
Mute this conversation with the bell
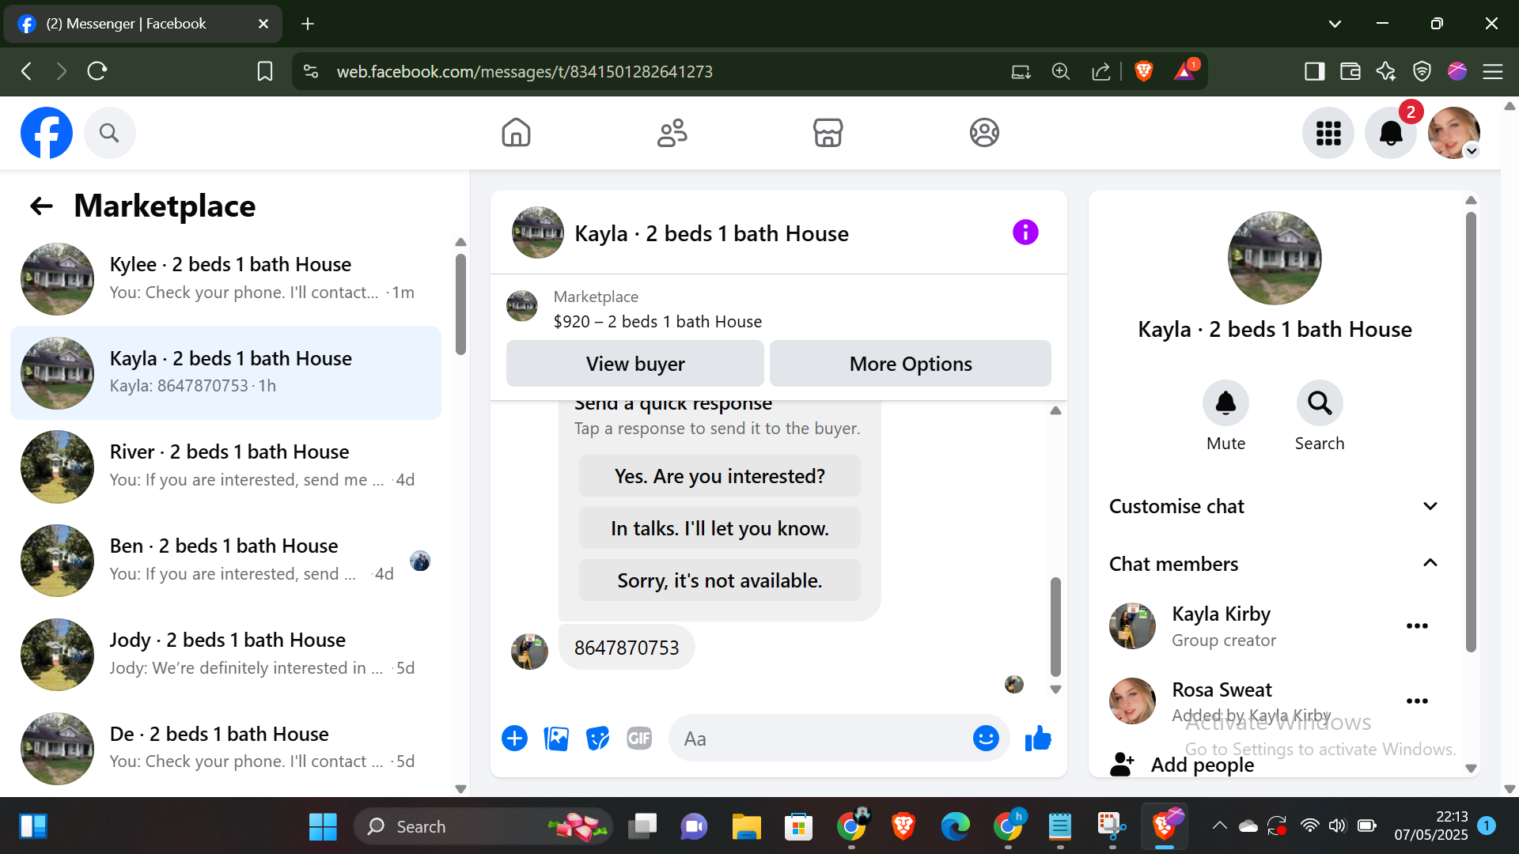1225,403
